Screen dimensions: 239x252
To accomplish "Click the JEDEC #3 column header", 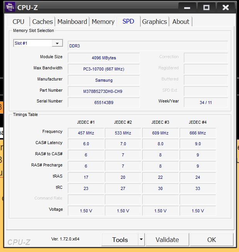I will pyautogui.click(x=160, y=122).
